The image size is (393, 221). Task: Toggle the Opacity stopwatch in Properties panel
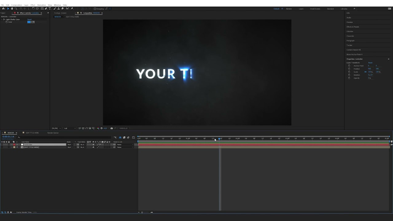point(349,78)
